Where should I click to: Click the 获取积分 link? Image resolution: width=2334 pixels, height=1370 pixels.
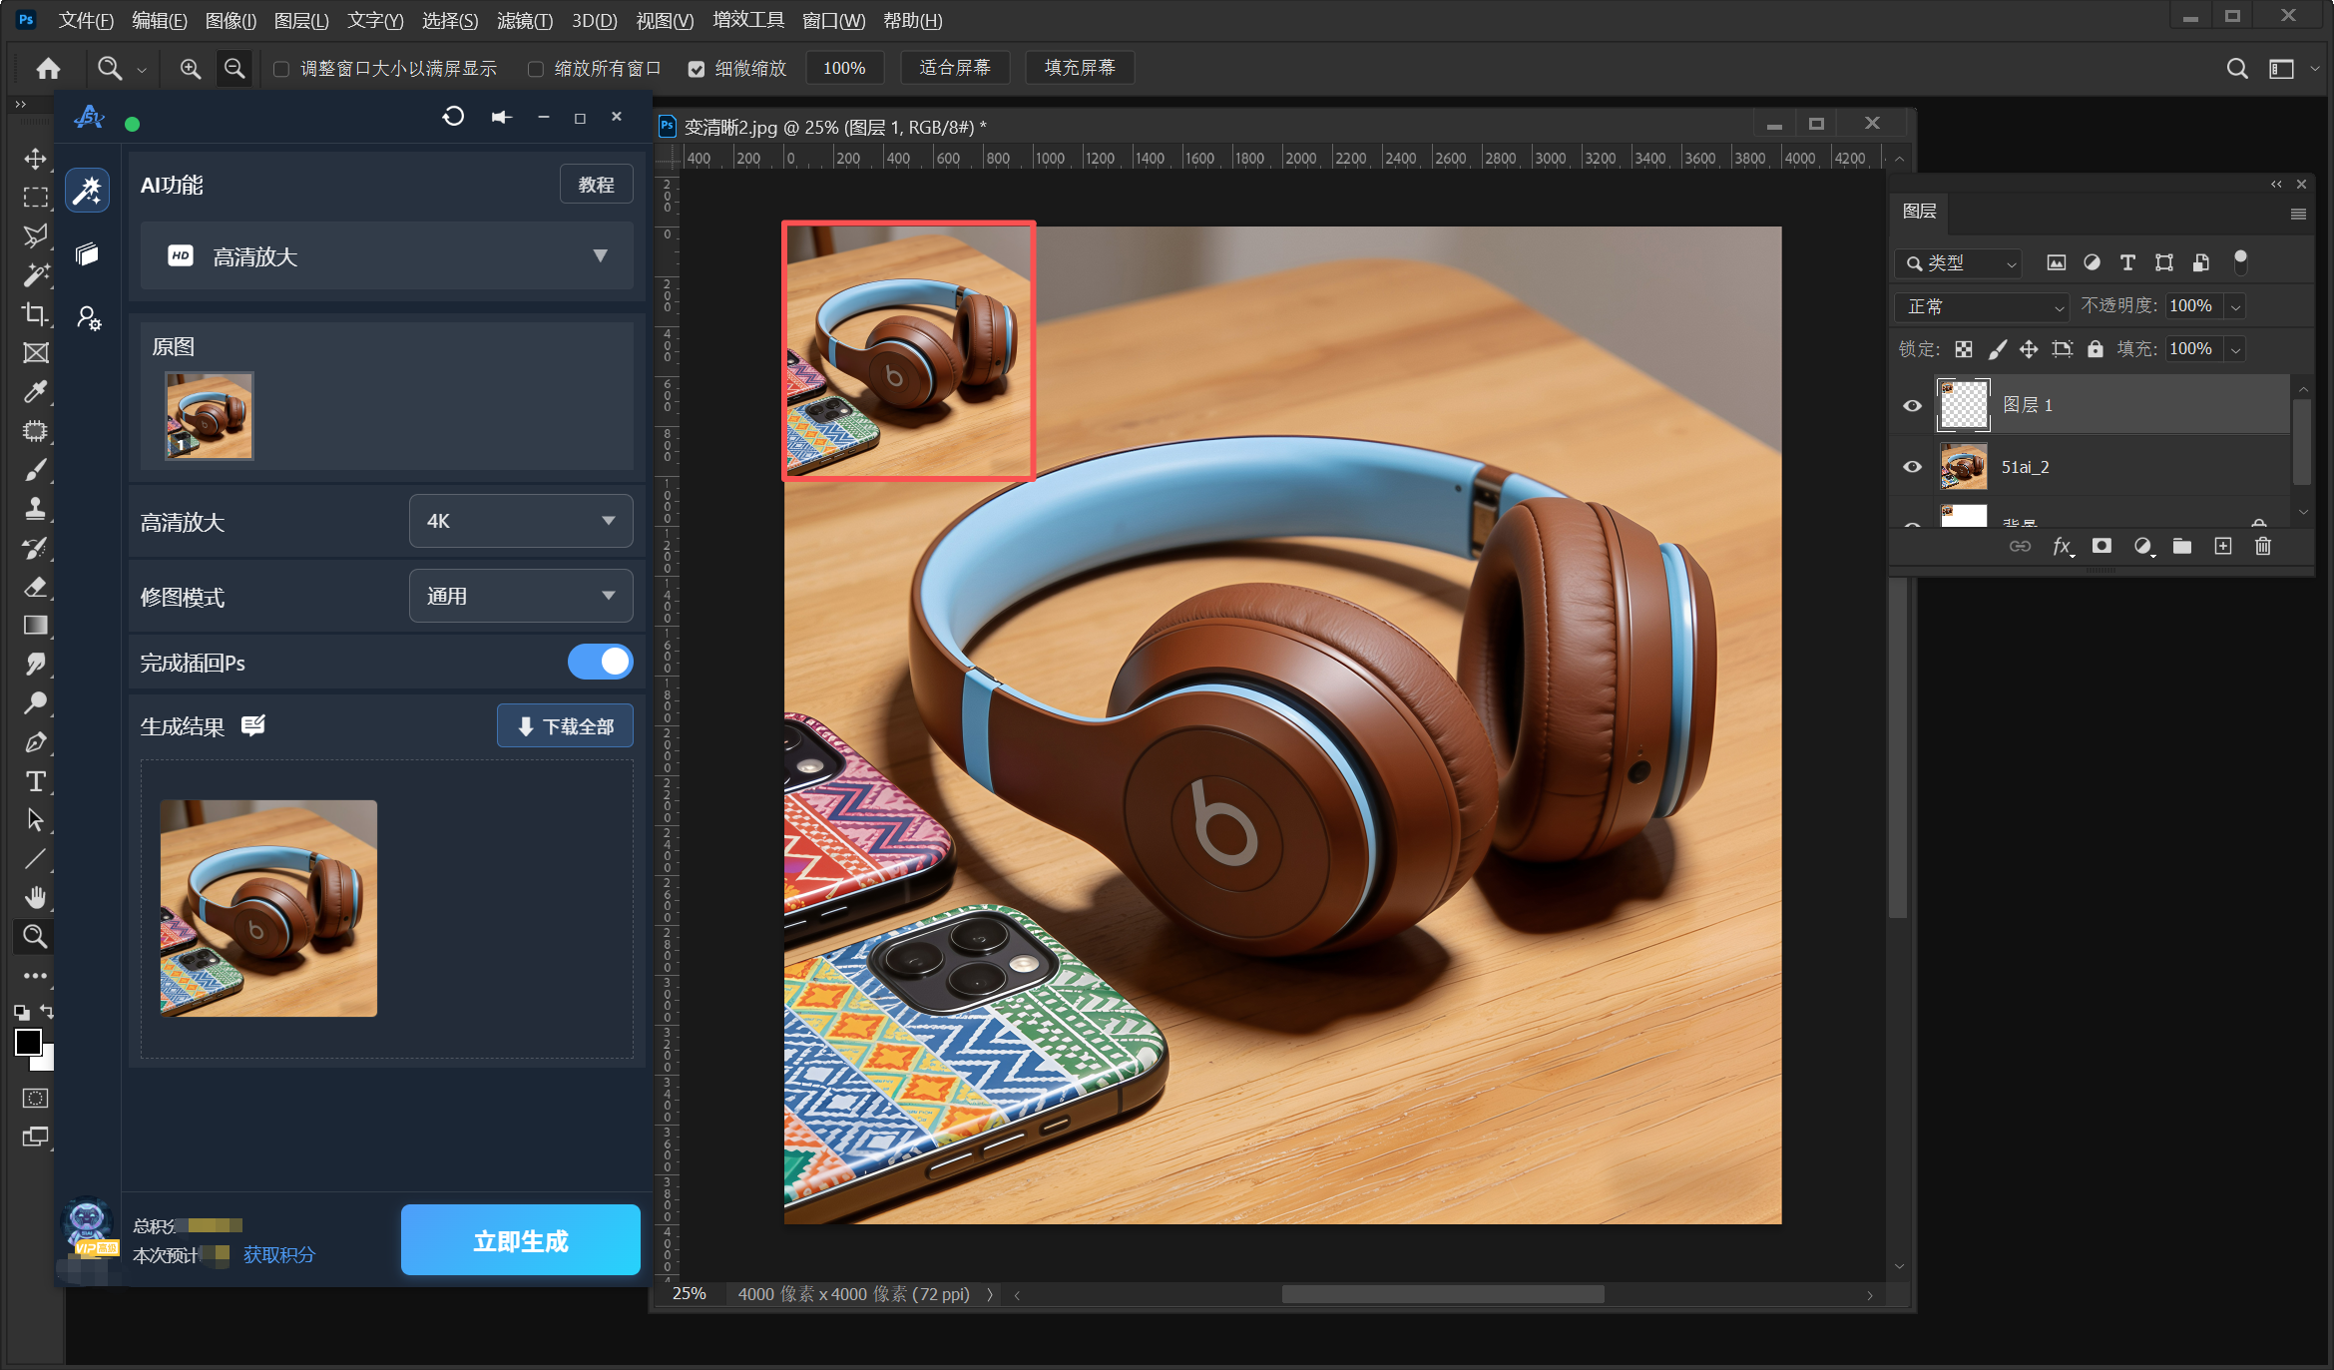(x=279, y=1254)
